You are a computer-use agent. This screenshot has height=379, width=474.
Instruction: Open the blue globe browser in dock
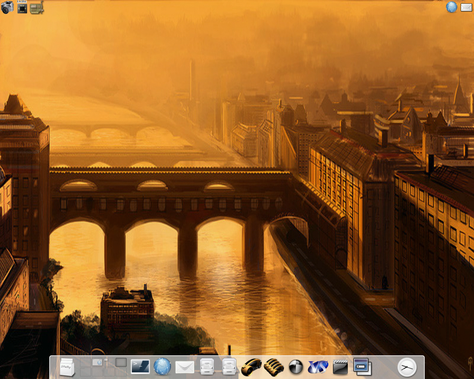162,367
